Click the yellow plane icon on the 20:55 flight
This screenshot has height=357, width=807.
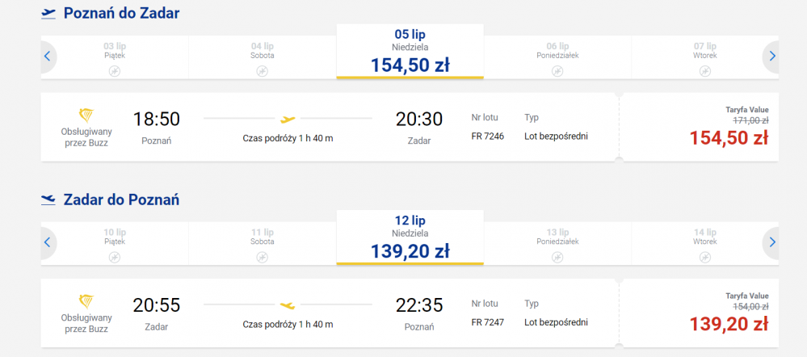288,305
